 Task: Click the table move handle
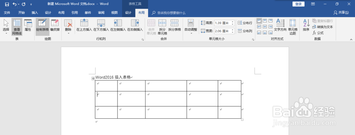pos(93,78)
